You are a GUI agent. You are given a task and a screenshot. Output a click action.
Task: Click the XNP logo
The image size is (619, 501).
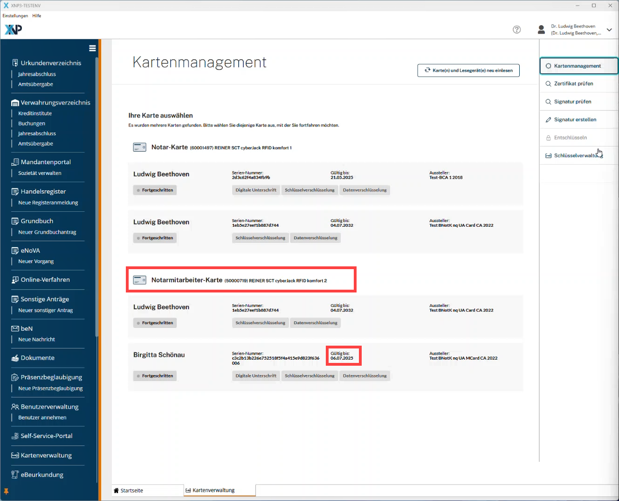13,29
